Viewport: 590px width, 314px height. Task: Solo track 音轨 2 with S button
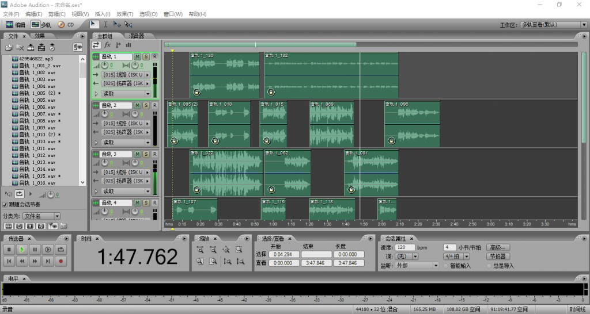pos(146,106)
